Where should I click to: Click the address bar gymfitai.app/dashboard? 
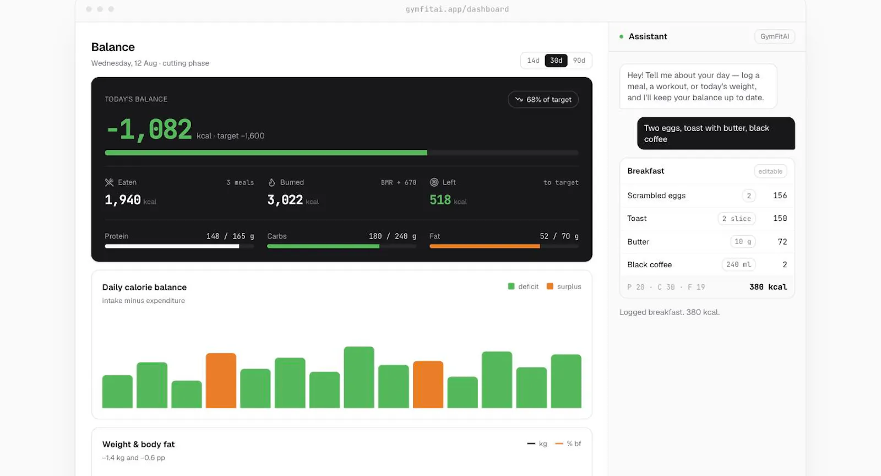457,9
